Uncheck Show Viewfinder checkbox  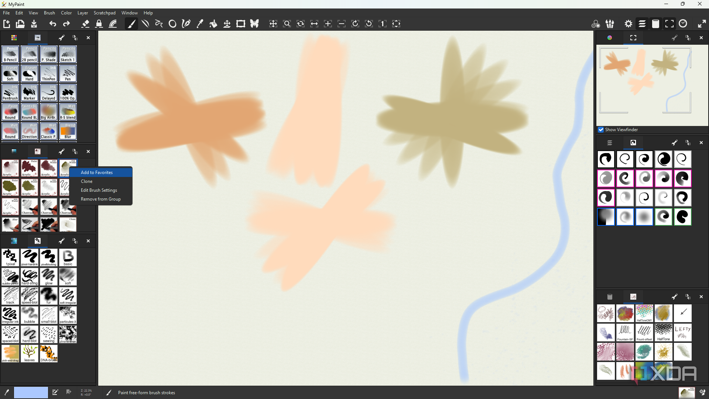click(601, 130)
